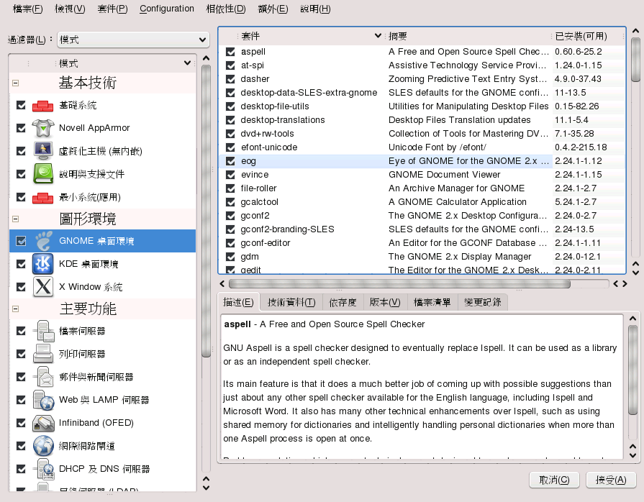The image size is (644, 502).
Task: Toggle the X Window 系統 checkbox
Action: (21, 287)
